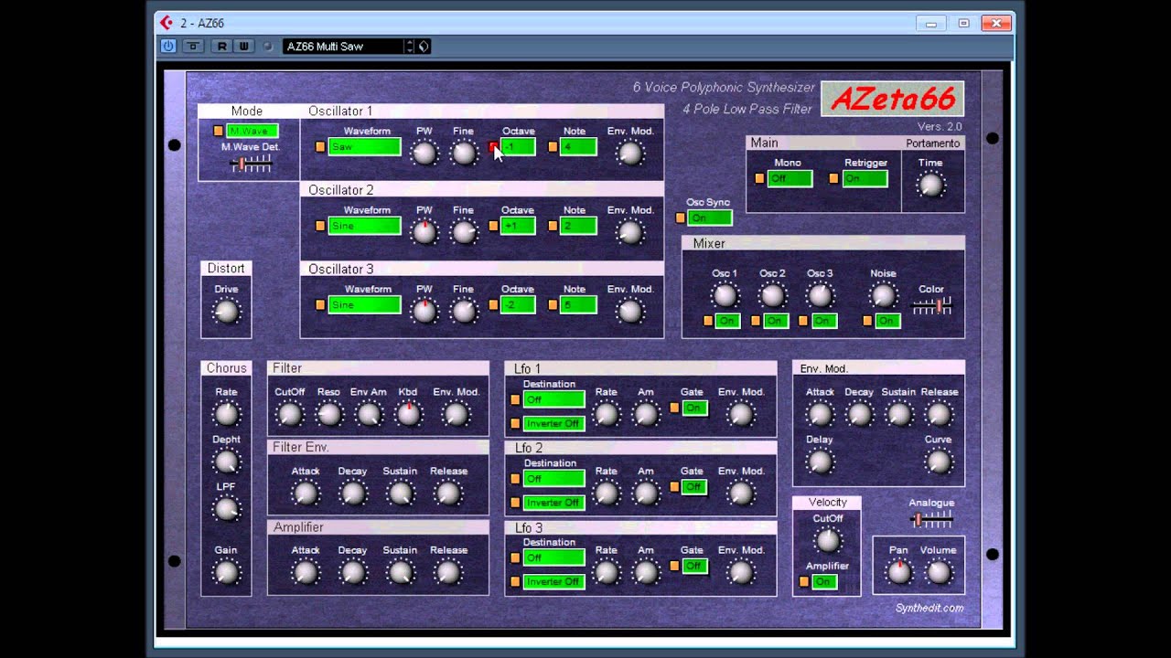The width and height of the screenshot is (1171, 658).
Task: Click orange selector beside Mono Off
Action: click(759, 178)
